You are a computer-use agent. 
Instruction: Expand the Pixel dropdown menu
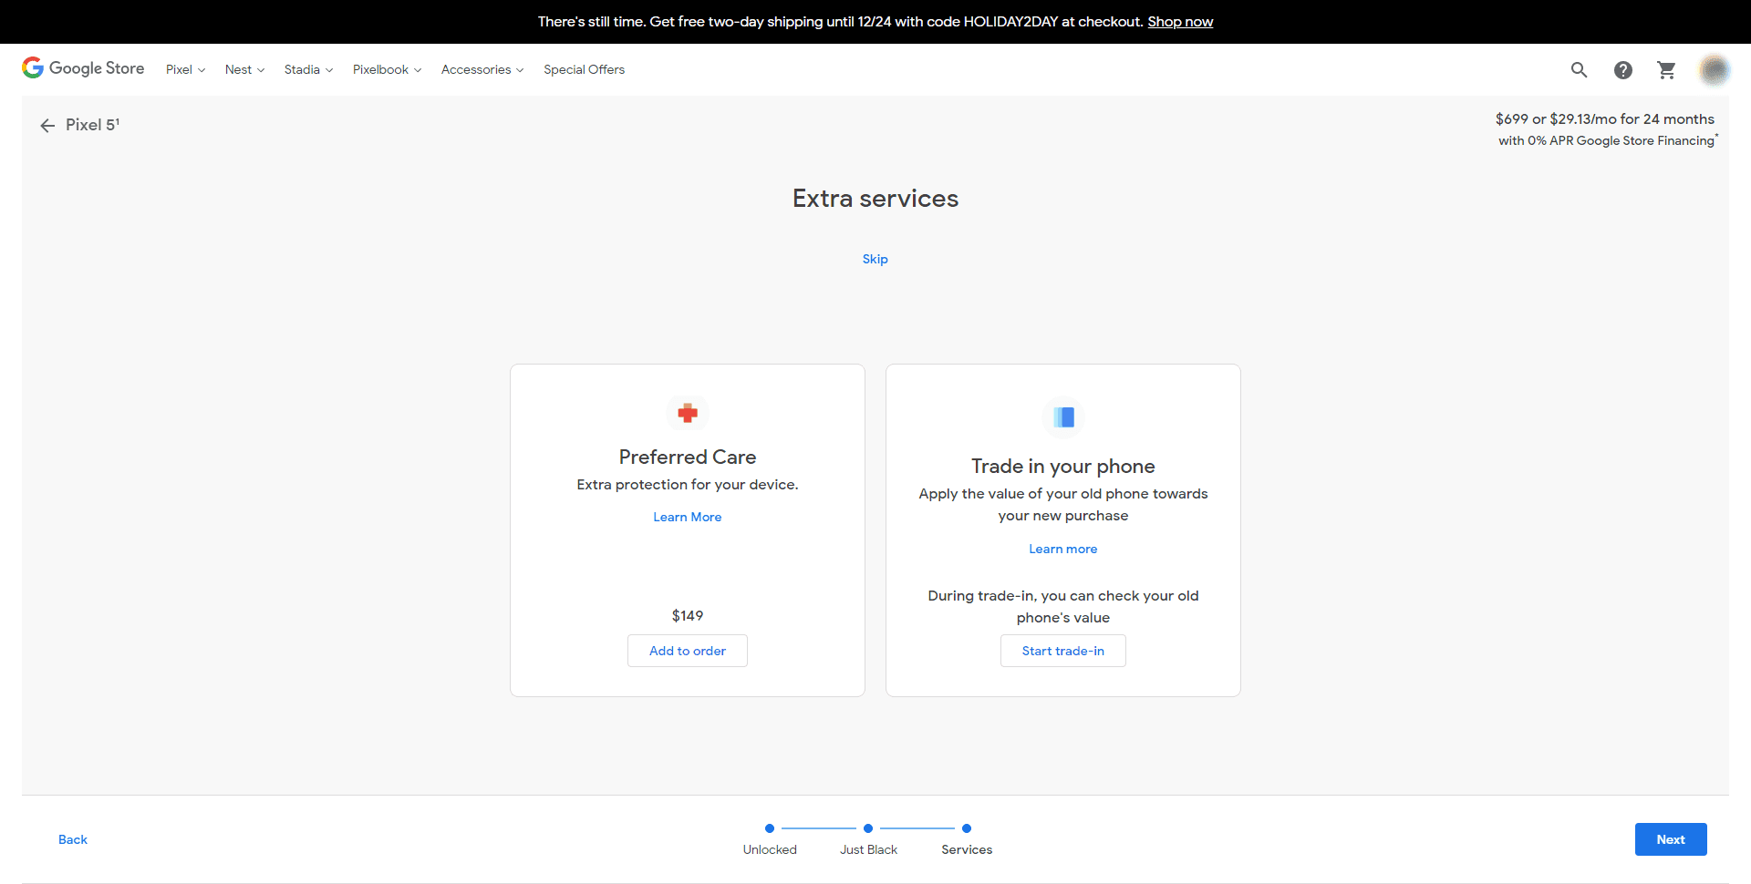[x=184, y=69]
